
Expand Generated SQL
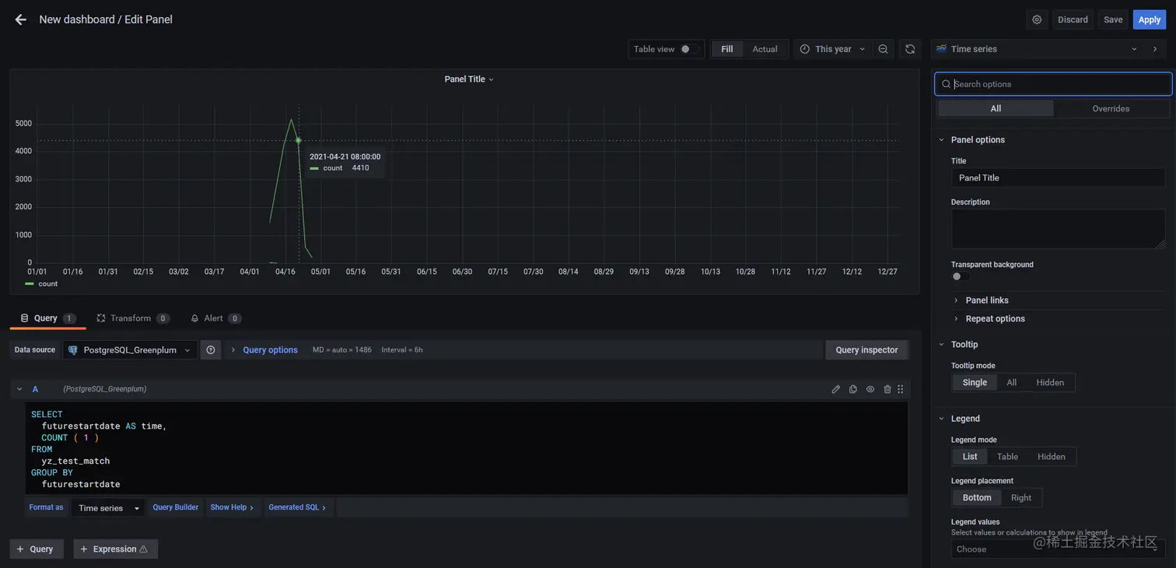[x=297, y=508]
